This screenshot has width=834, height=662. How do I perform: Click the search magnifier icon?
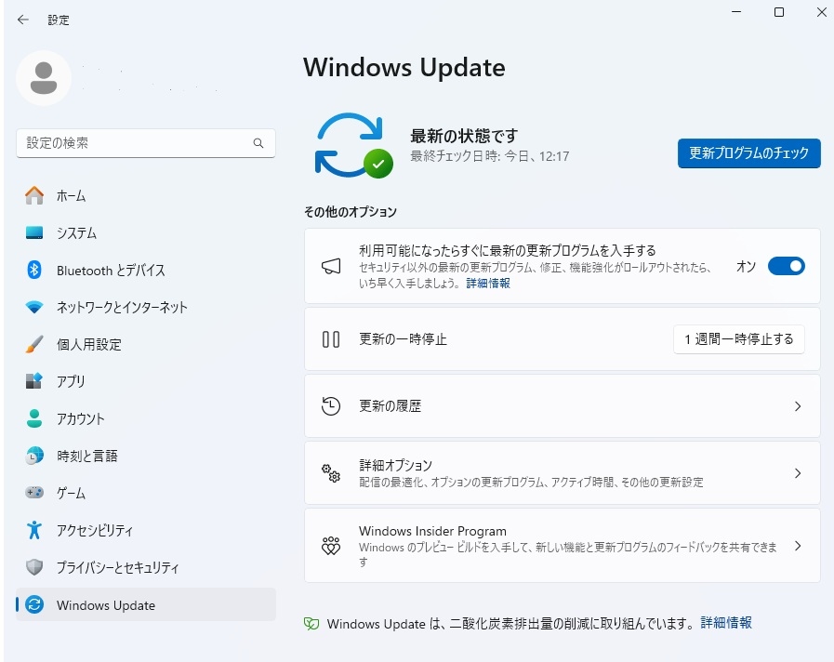[258, 143]
